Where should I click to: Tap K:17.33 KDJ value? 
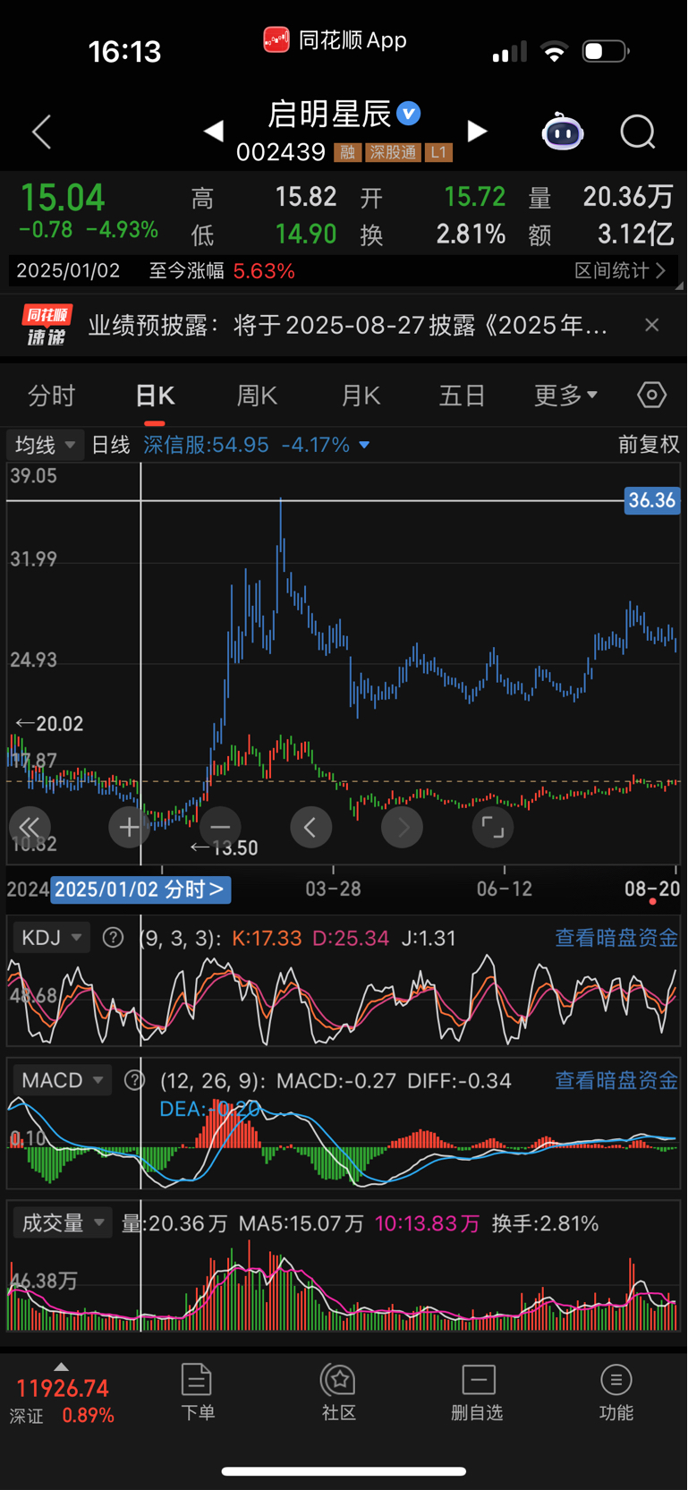point(267,938)
